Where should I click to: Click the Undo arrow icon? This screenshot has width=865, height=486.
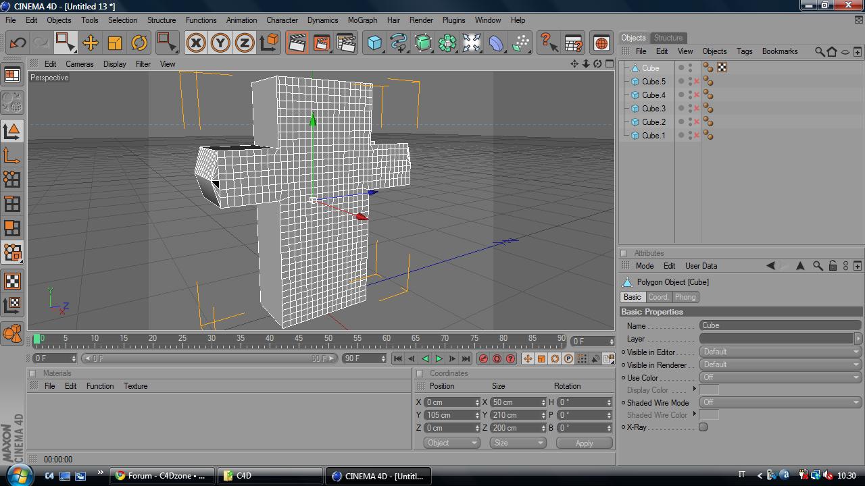18,43
